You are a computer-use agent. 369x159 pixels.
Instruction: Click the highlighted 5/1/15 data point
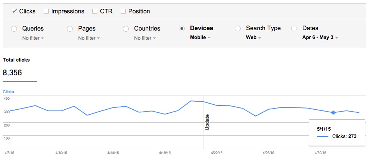(x=333, y=113)
